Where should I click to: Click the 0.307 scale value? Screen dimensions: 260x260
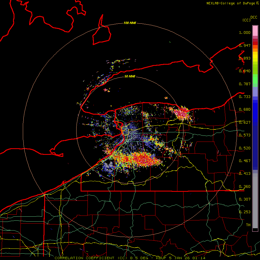click(245, 199)
